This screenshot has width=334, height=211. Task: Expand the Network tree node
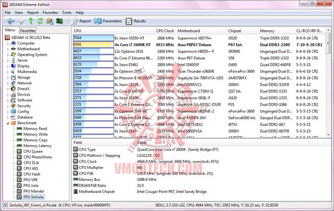pos(8,83)
